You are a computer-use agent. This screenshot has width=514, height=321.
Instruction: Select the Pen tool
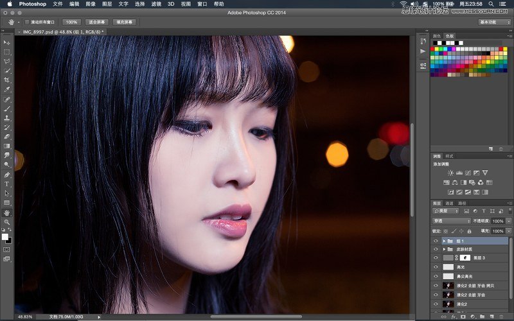[6, 175]
